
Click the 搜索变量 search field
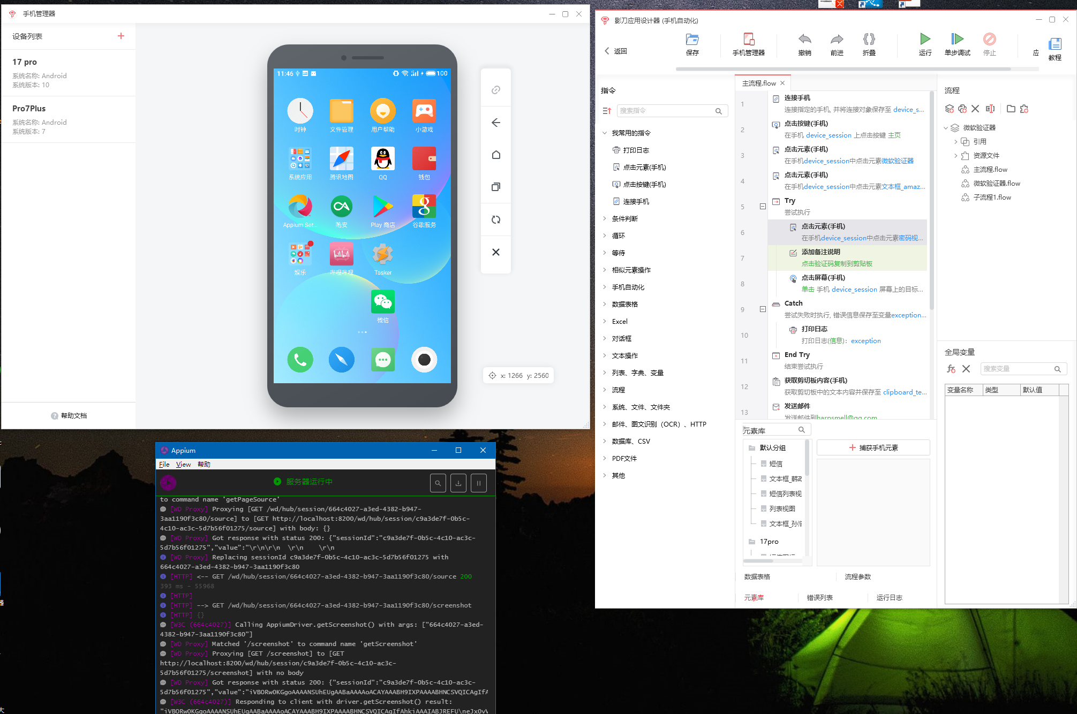click(1023, 369)
